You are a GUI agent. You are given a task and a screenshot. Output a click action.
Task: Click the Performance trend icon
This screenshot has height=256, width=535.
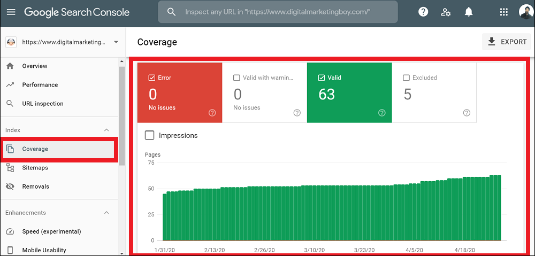[x=10, y=84]
